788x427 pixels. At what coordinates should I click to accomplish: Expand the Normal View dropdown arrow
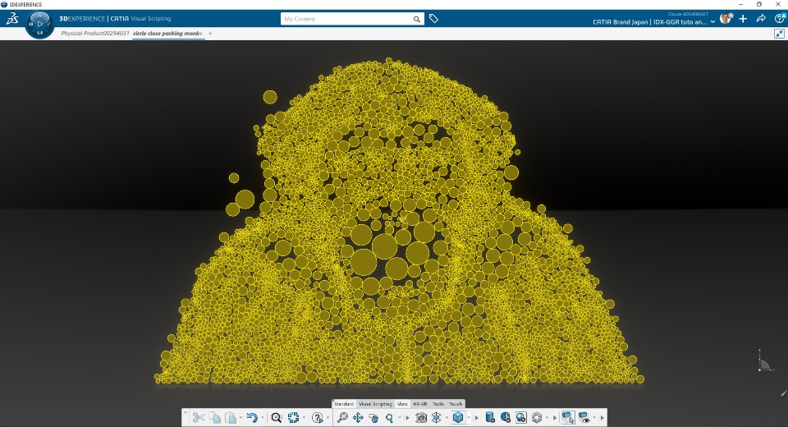click(x=447, y=418)
